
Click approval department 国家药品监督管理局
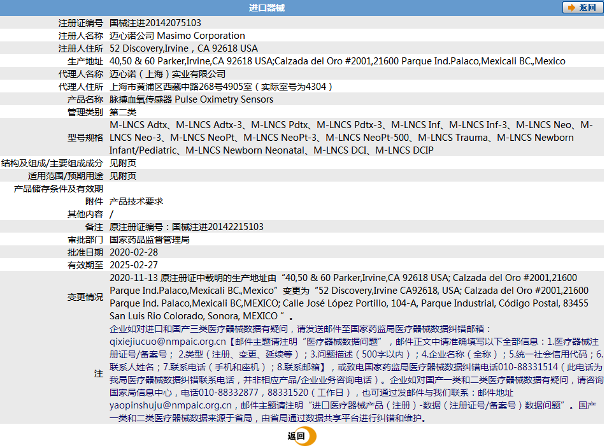pyautogui.click(x=150, y=240)
